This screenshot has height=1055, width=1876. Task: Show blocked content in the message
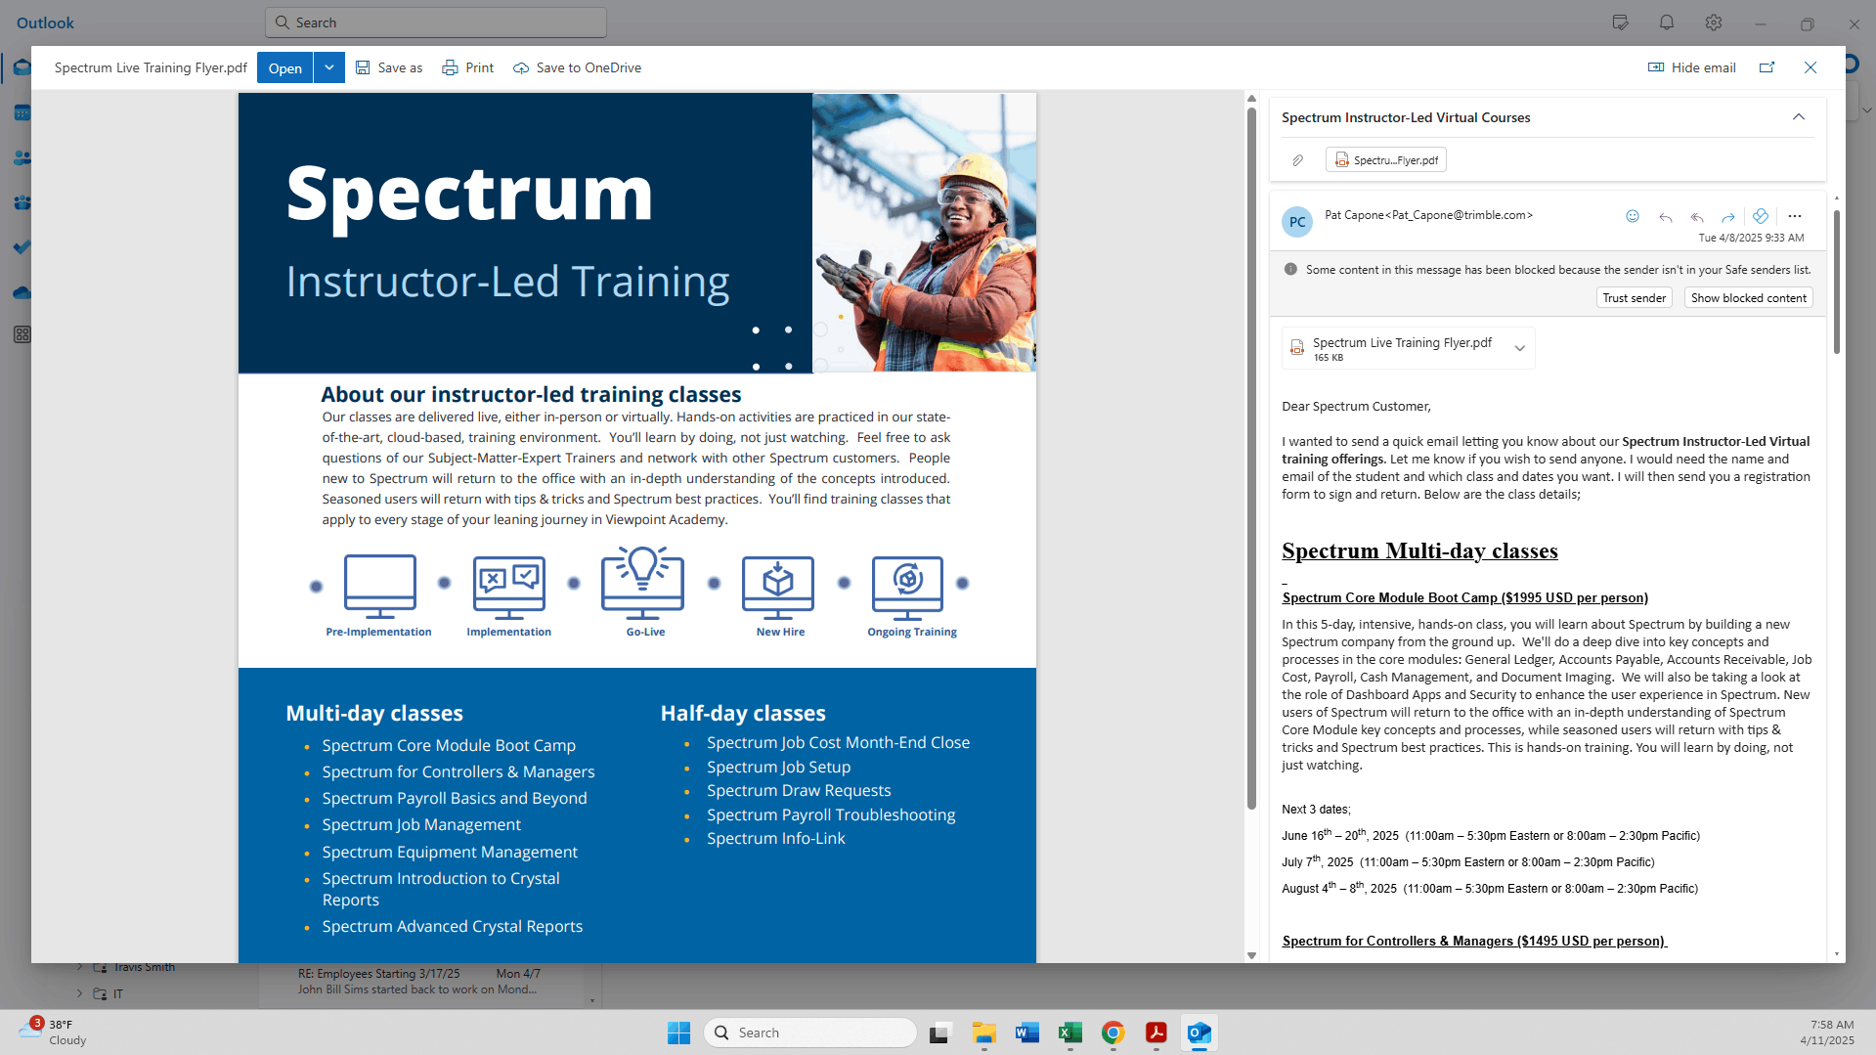[x=1748, y=298]
